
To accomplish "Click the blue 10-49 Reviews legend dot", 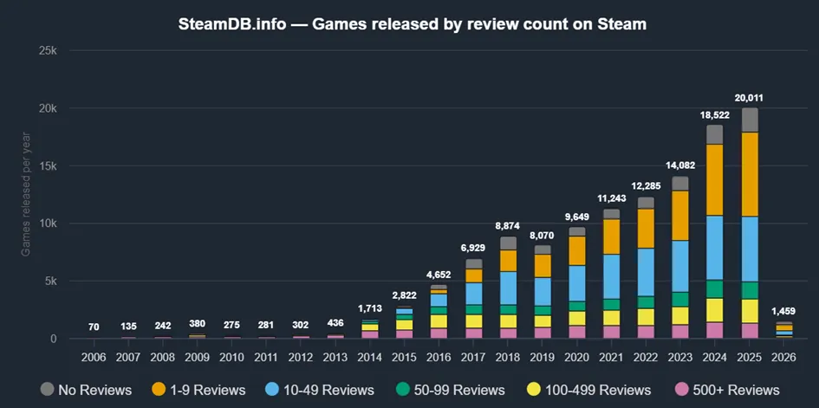I will [x=272, y=389].
